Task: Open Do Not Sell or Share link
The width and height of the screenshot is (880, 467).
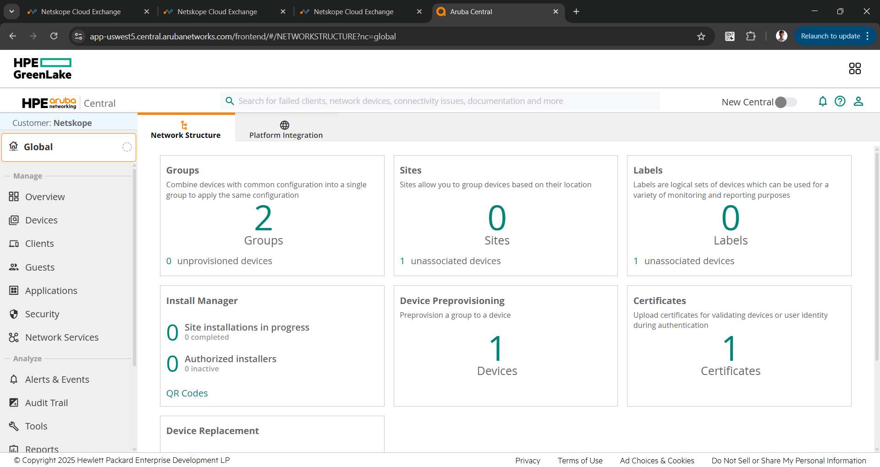Action: pos(789,461)
